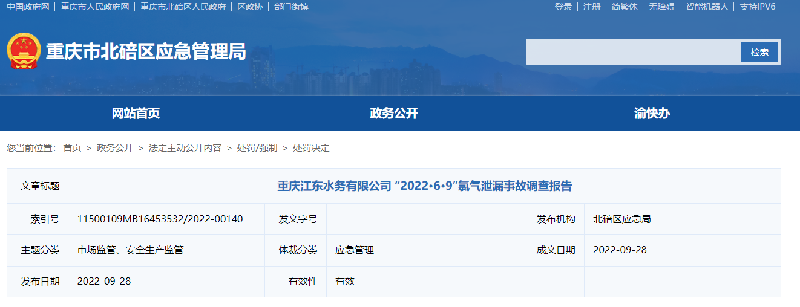Click 政务公开 in the breadcrumb
The height and width of the screenshot is (307, 800).
tap(115, 148)
